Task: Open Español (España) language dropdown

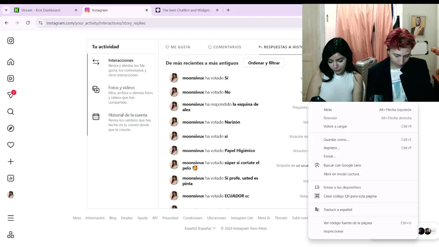Action: [x=200, y=228]
